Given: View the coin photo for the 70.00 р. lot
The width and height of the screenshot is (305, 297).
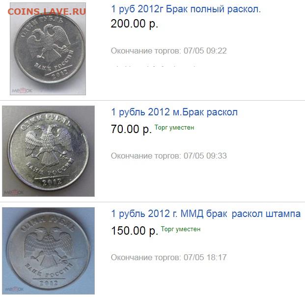Looking at the screenshot, I should coord(49,151).
